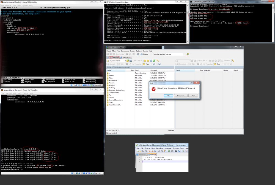275x185 pixels.
Task: Click the WinSCP Preferences gear icon
Action: tap(137, 54)
